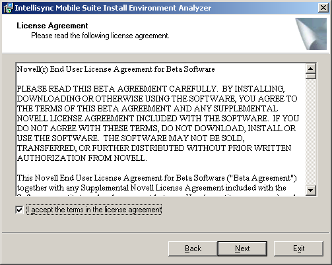Click the Next button
Screen dimensions: 332x265
[242, 249]
